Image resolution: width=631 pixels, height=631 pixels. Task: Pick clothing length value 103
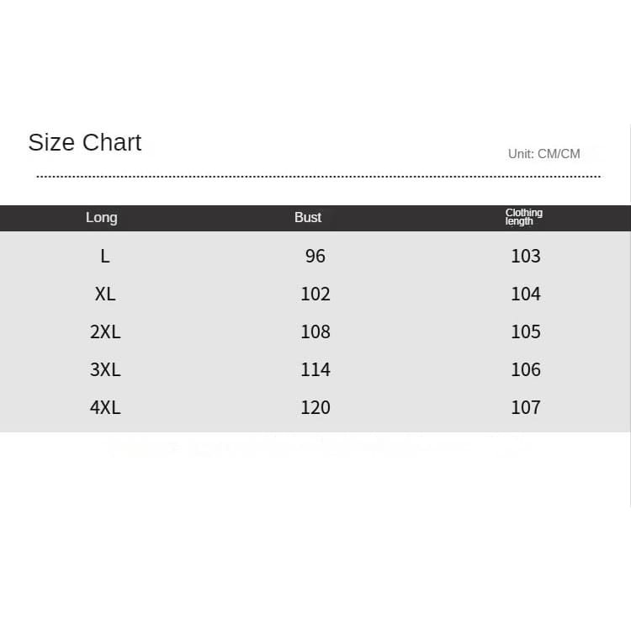tap(526, 256)
